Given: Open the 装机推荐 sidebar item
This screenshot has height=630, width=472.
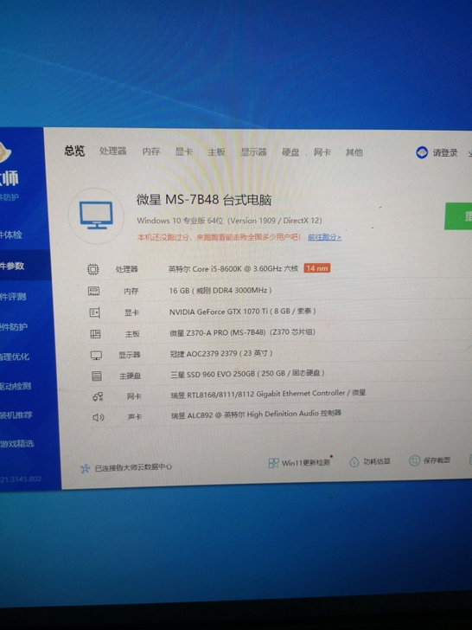Looking at the screenshot, I should [x=16, y=415].
